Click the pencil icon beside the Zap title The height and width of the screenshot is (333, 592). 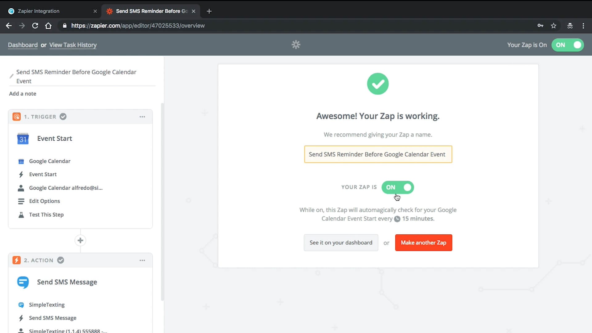coord(11,76)
